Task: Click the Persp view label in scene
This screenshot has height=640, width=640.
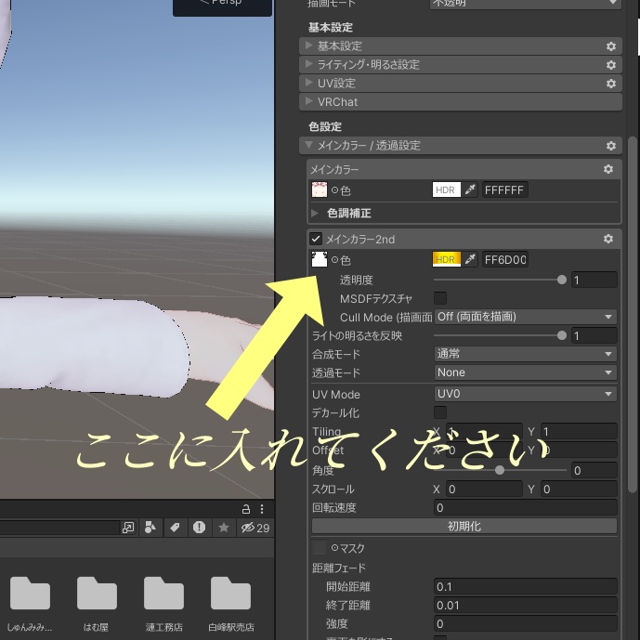Action: (x=222, y=5)
